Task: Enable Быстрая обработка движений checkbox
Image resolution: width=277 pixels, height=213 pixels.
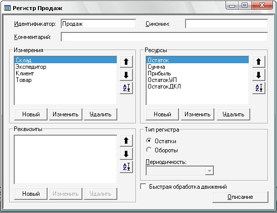Action: (x=143, y=187)
